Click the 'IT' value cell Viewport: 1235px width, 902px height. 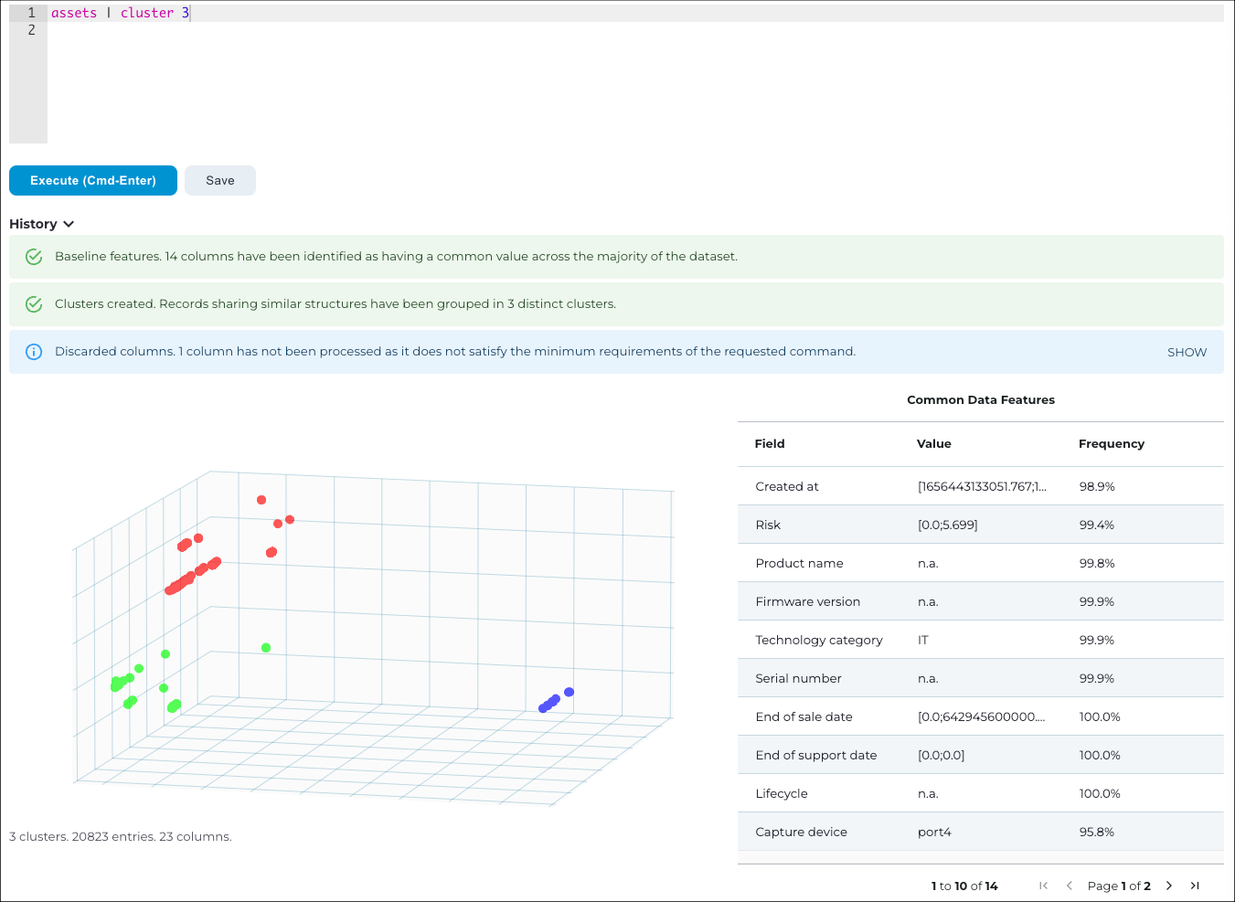(x=923, y=640)
